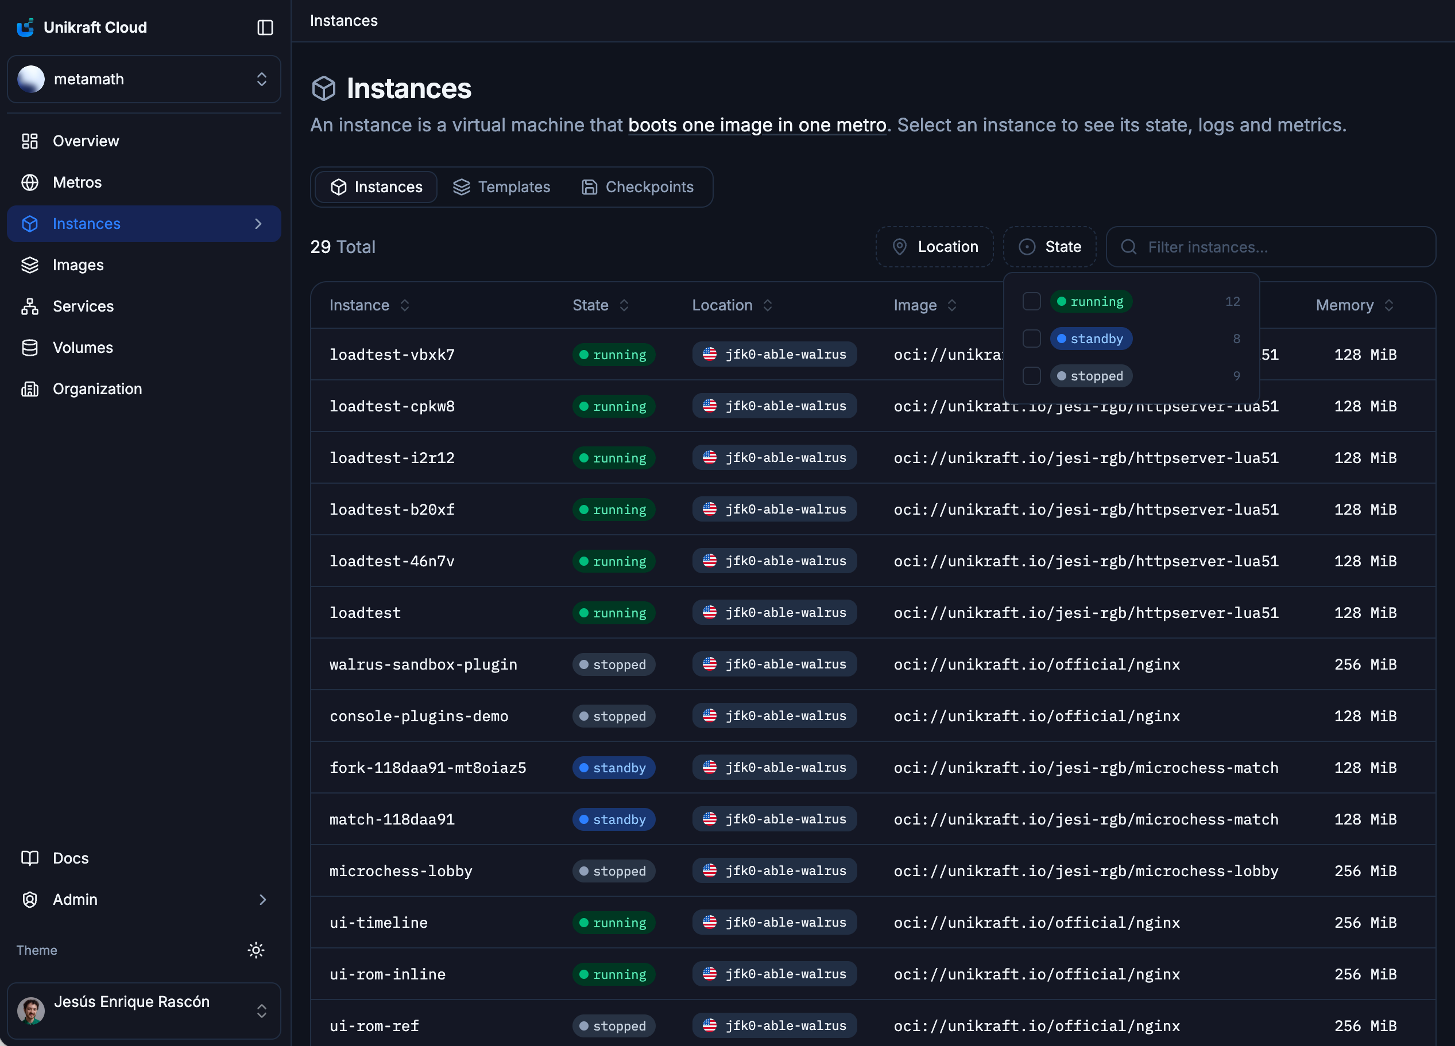The image size is (1455, 1046).
Task: Click the Overview grid icon in sidebar
Action: pyautogui.click(x=29, y=141)
